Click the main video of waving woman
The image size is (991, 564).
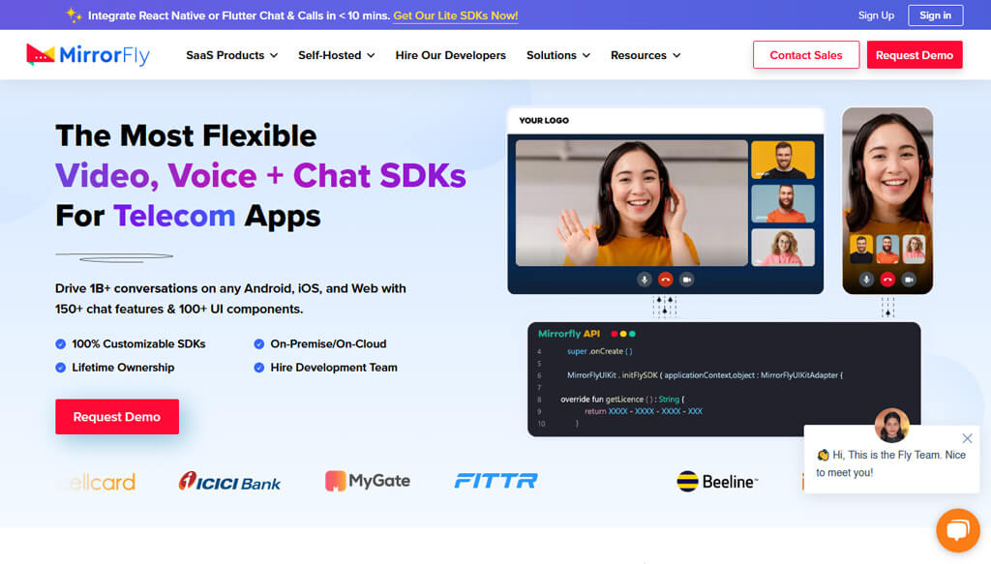pos(631,203)
